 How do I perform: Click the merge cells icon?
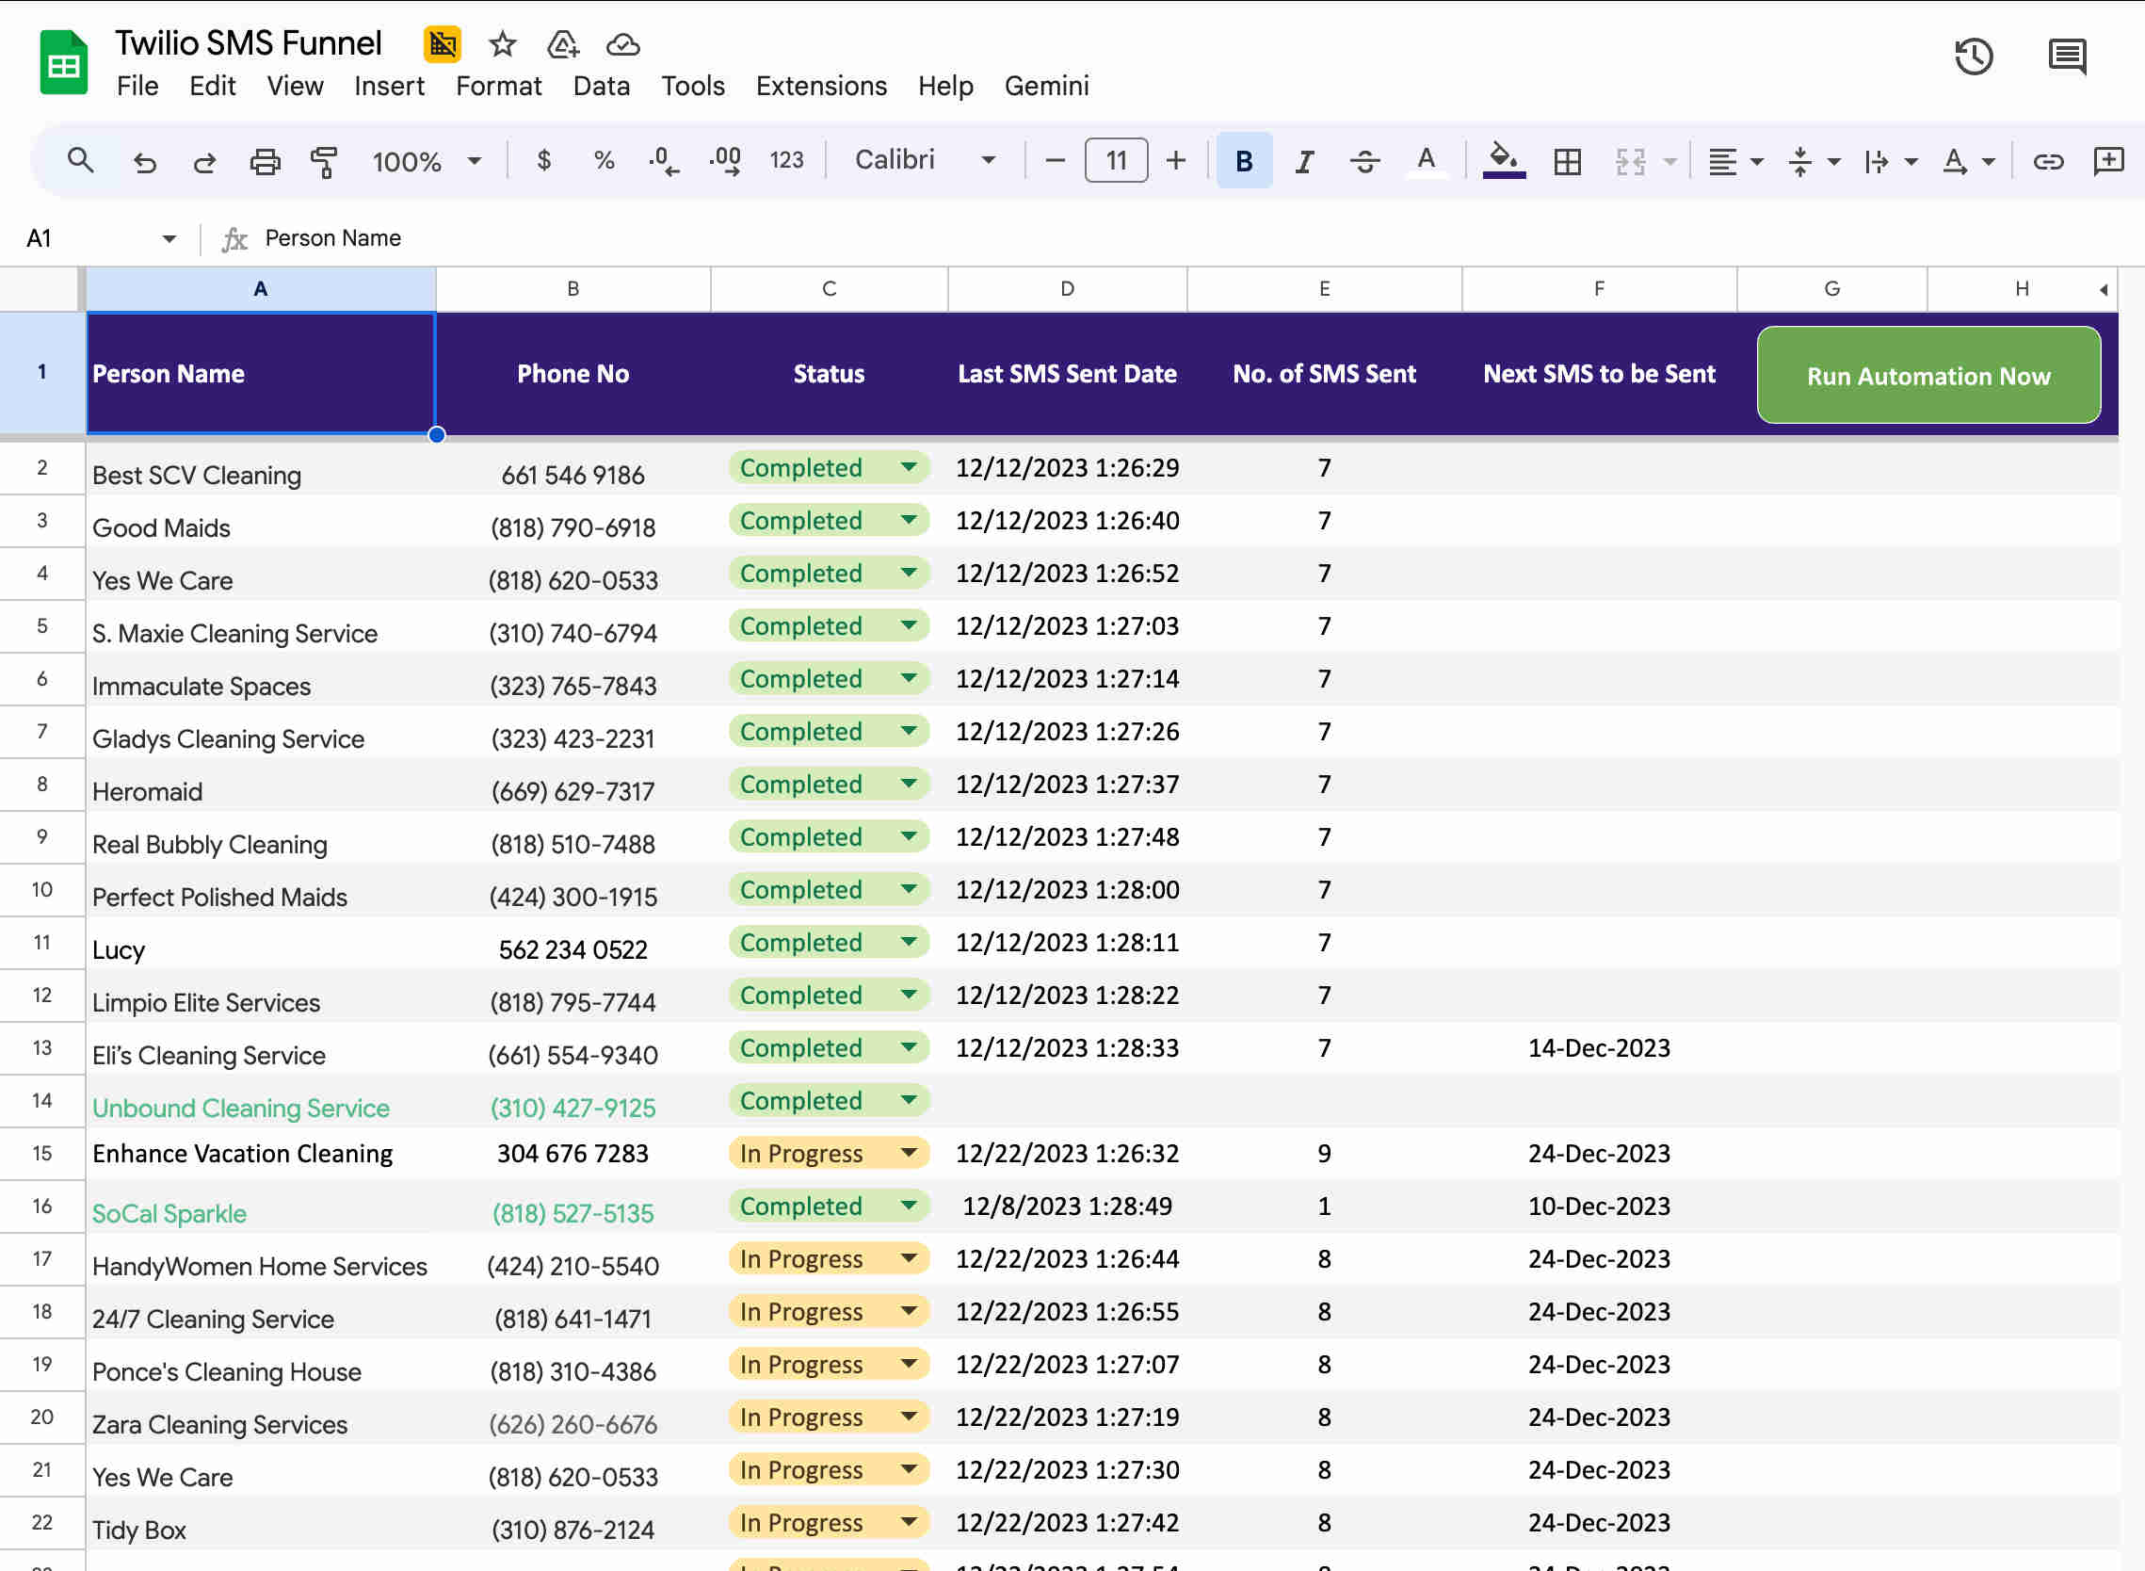[x=1631, y=162]
